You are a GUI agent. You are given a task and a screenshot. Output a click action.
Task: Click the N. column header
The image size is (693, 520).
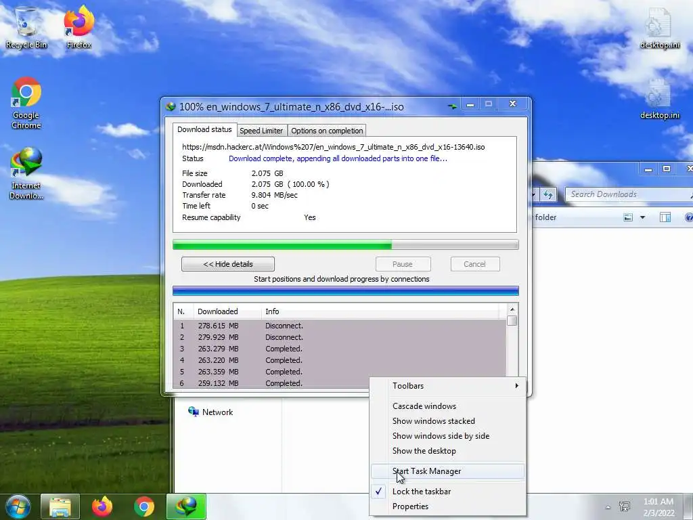pyautogui.click(x=183, y=311)
